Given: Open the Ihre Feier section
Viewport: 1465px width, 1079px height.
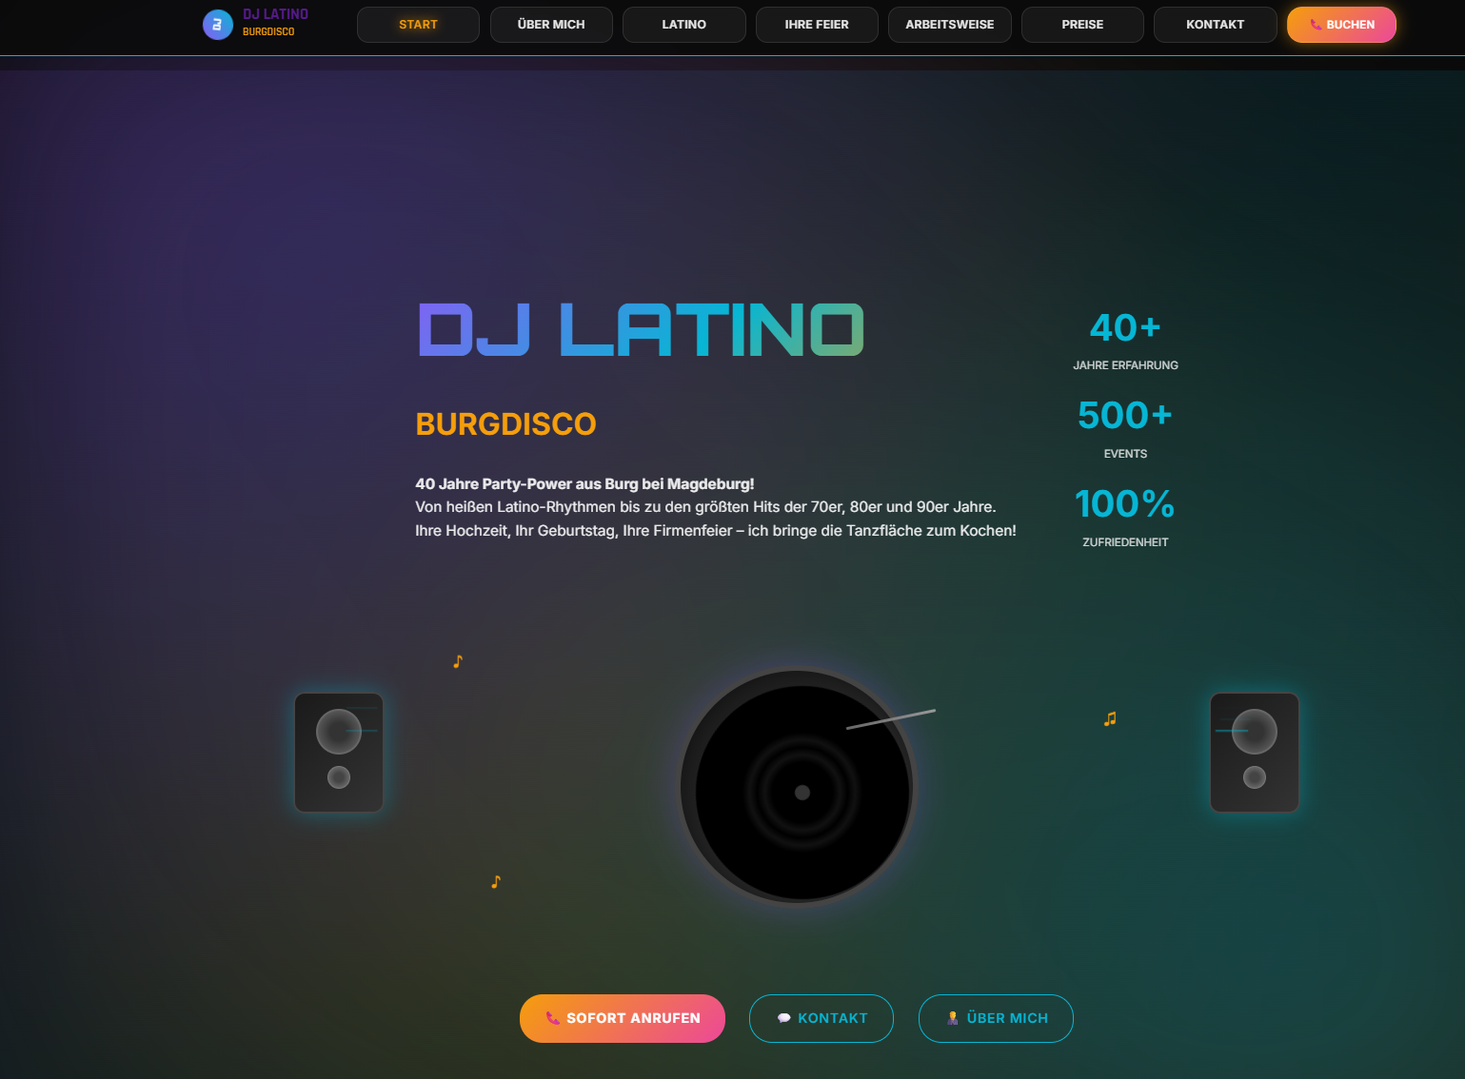Looking at the screenshot, I should [817, 25].
